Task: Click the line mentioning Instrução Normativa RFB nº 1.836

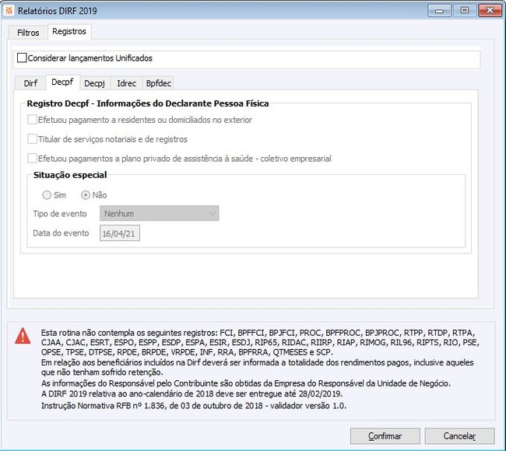Action: click(194, 406)
